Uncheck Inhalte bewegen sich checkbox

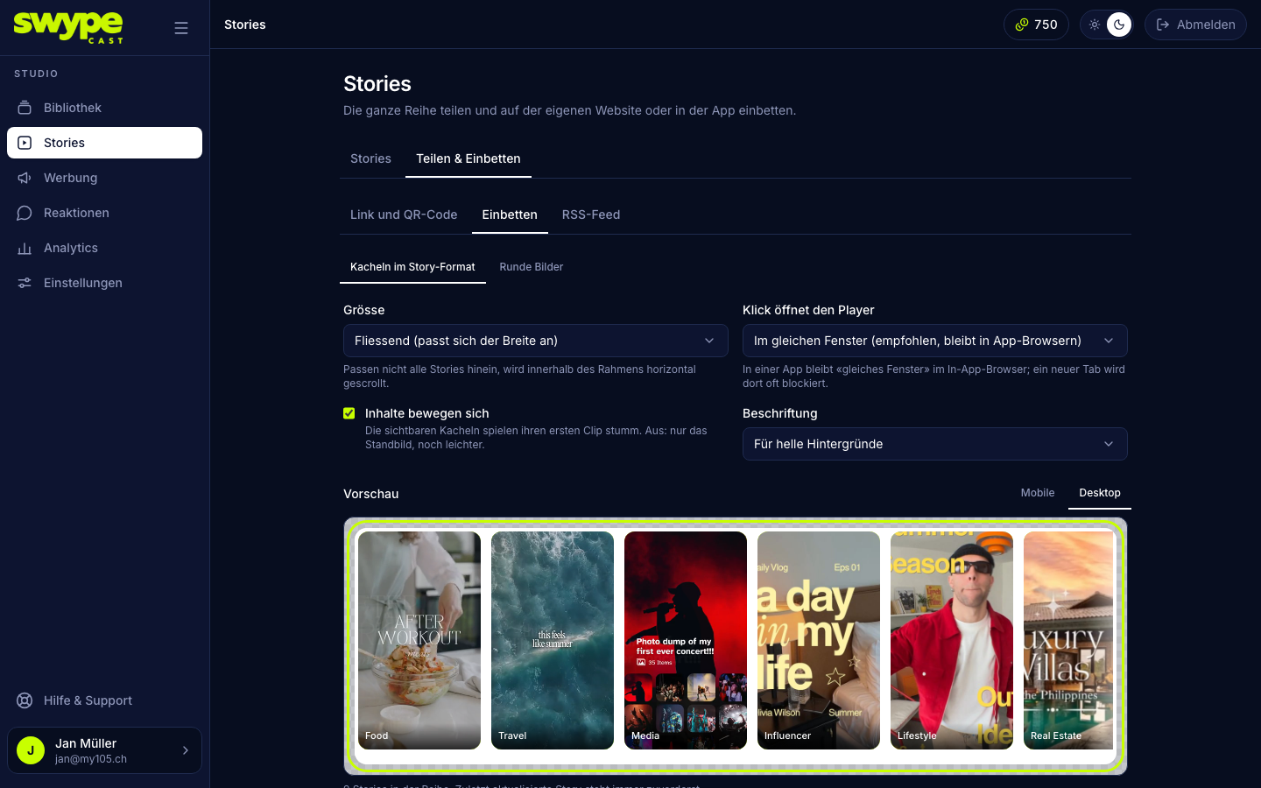349,413
